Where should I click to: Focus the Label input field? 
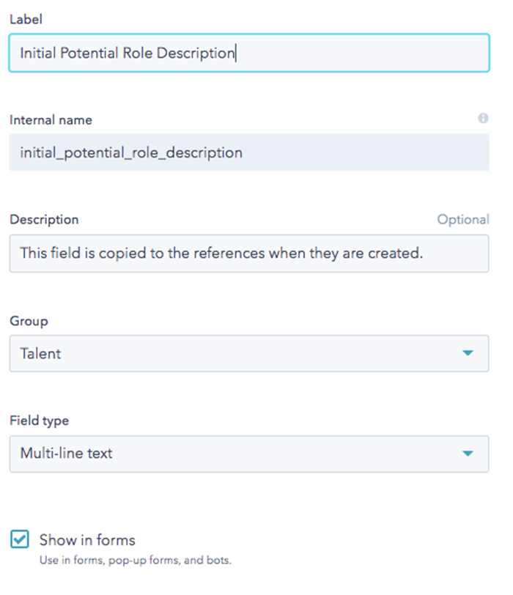click(249, 53)
